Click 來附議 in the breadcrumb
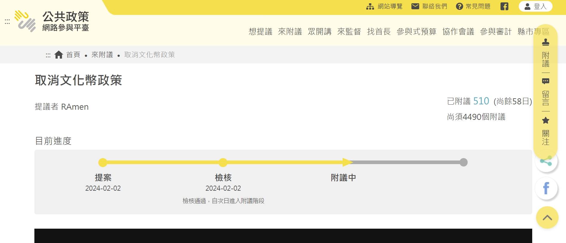 tap(102, 55)
